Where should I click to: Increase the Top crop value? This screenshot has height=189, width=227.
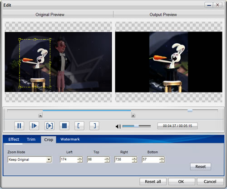point(107,158)
